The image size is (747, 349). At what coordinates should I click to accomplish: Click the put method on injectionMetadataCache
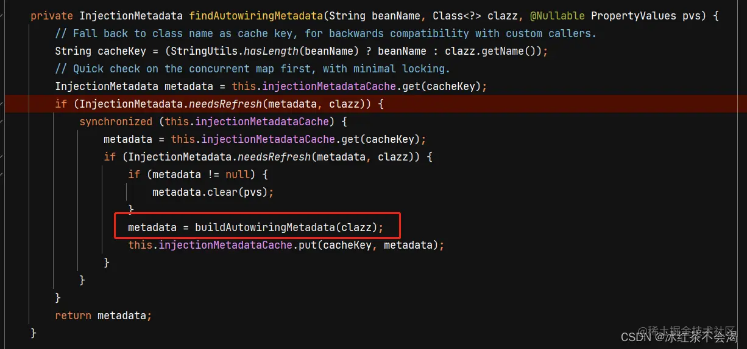pos(308,245)
